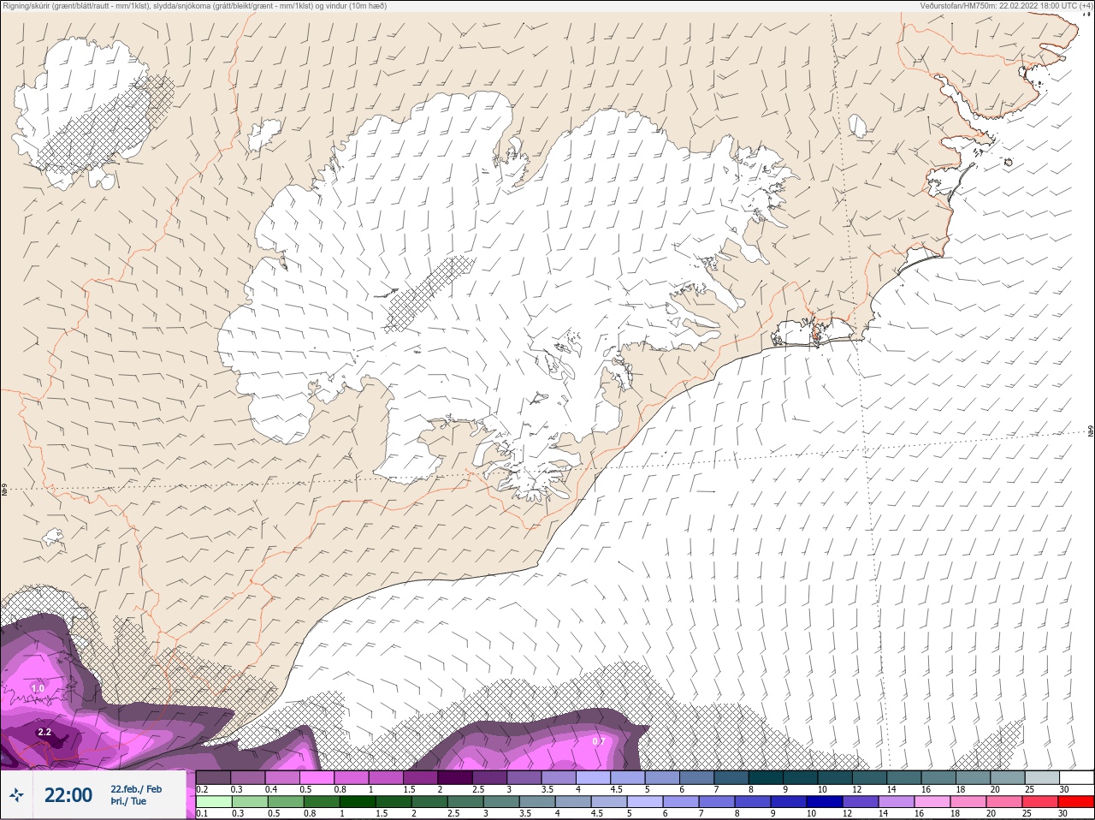Screen dimensions: 1095x820
Task: Click the weekday label Þri./ Tue
Action: tap(128, 802)
